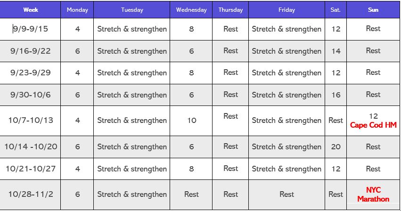Viewport: 401px width, 211px height.
Task: Click the Week column header
Action: tap(31, 10)
